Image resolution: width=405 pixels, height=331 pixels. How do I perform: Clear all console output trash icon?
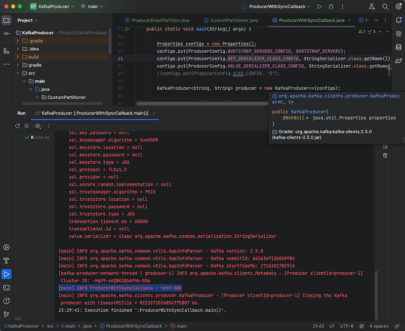[x=385, y=156]
